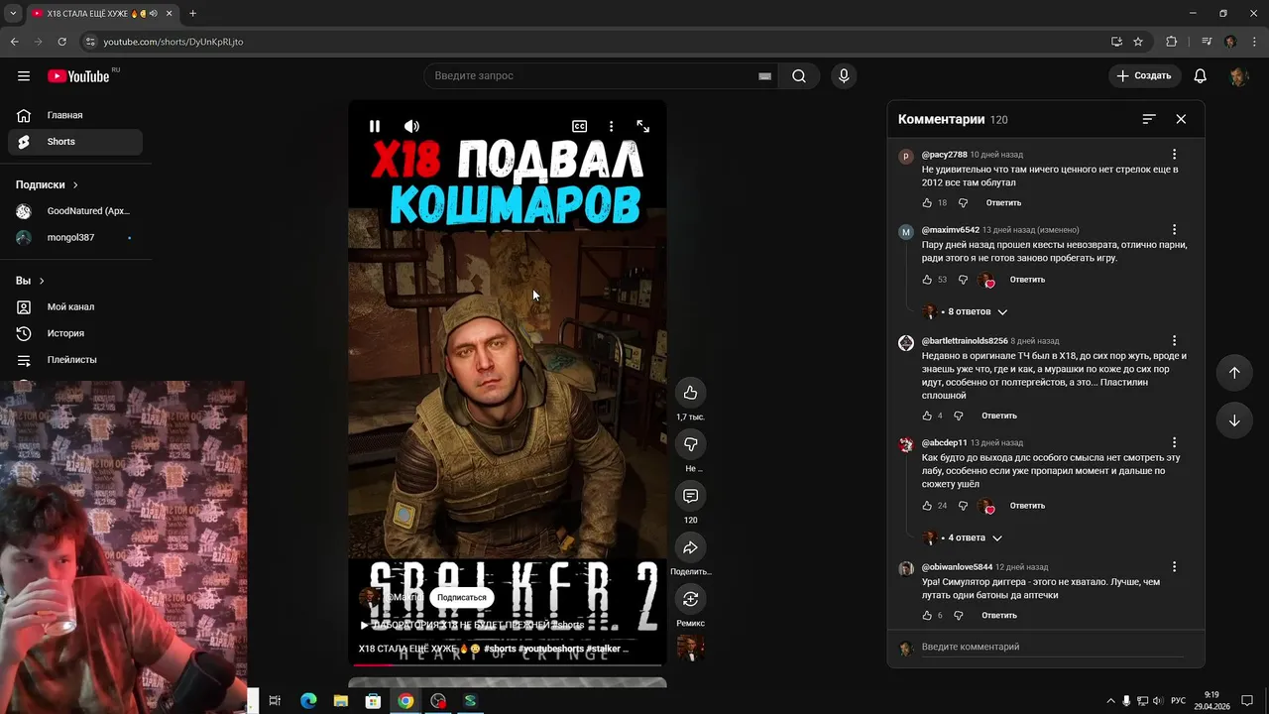The image size is (1269, 714).
Task: Reply to @obiwanlove5844 via Ответить
Action: [999, 616]
